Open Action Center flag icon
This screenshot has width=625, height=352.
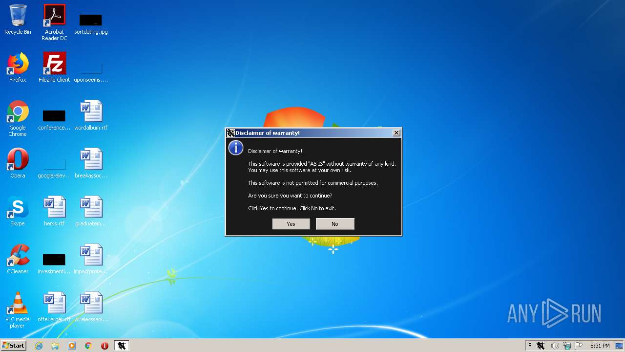click(x=579, y=346)
